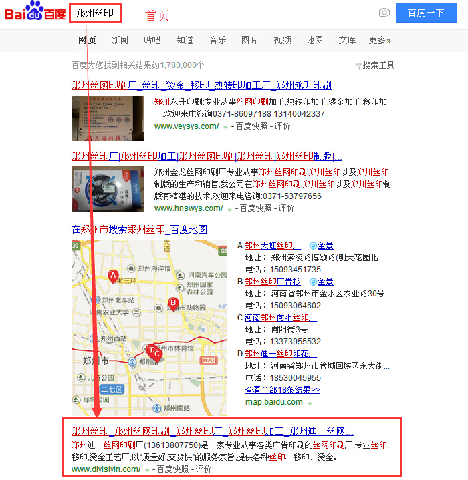
Task: Open 郑州丝印厂|郑州丝印加工 result title
Action: pos(207,156)
